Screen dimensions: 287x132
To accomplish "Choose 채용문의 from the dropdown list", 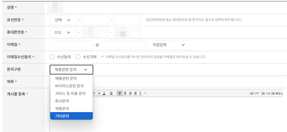I will [71, 108].
